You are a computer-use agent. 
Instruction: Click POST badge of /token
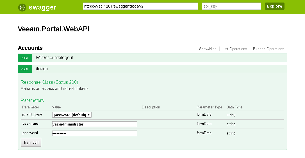(x=25, y=69)
